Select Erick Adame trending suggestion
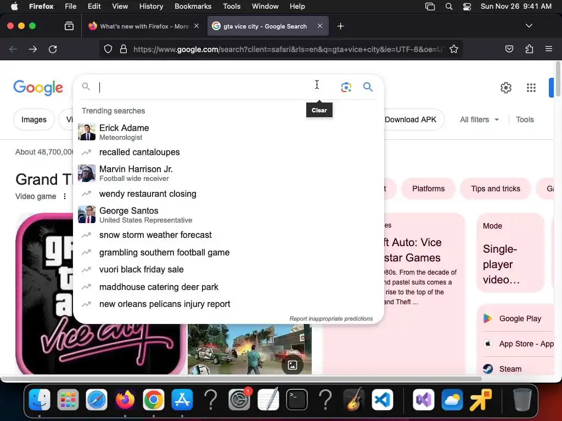Image resolution: width=562 pixels, height=421 pixels. (x=228, y=132)
